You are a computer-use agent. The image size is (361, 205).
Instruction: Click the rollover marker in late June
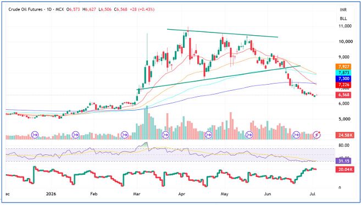[x=296, y=135]
